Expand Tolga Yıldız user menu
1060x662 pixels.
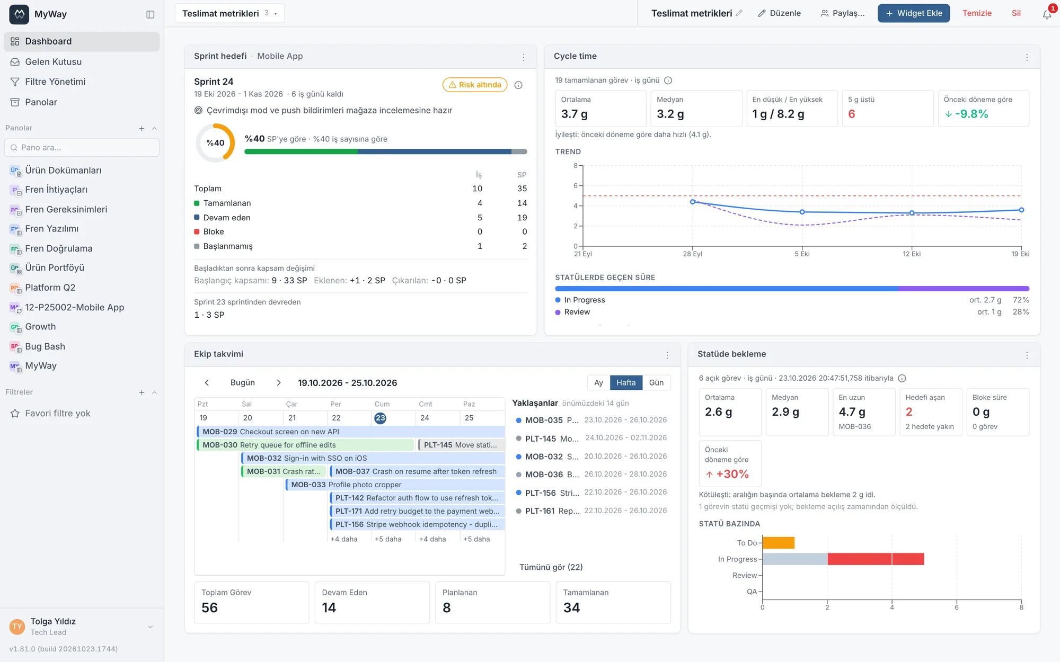pos(150,627)
